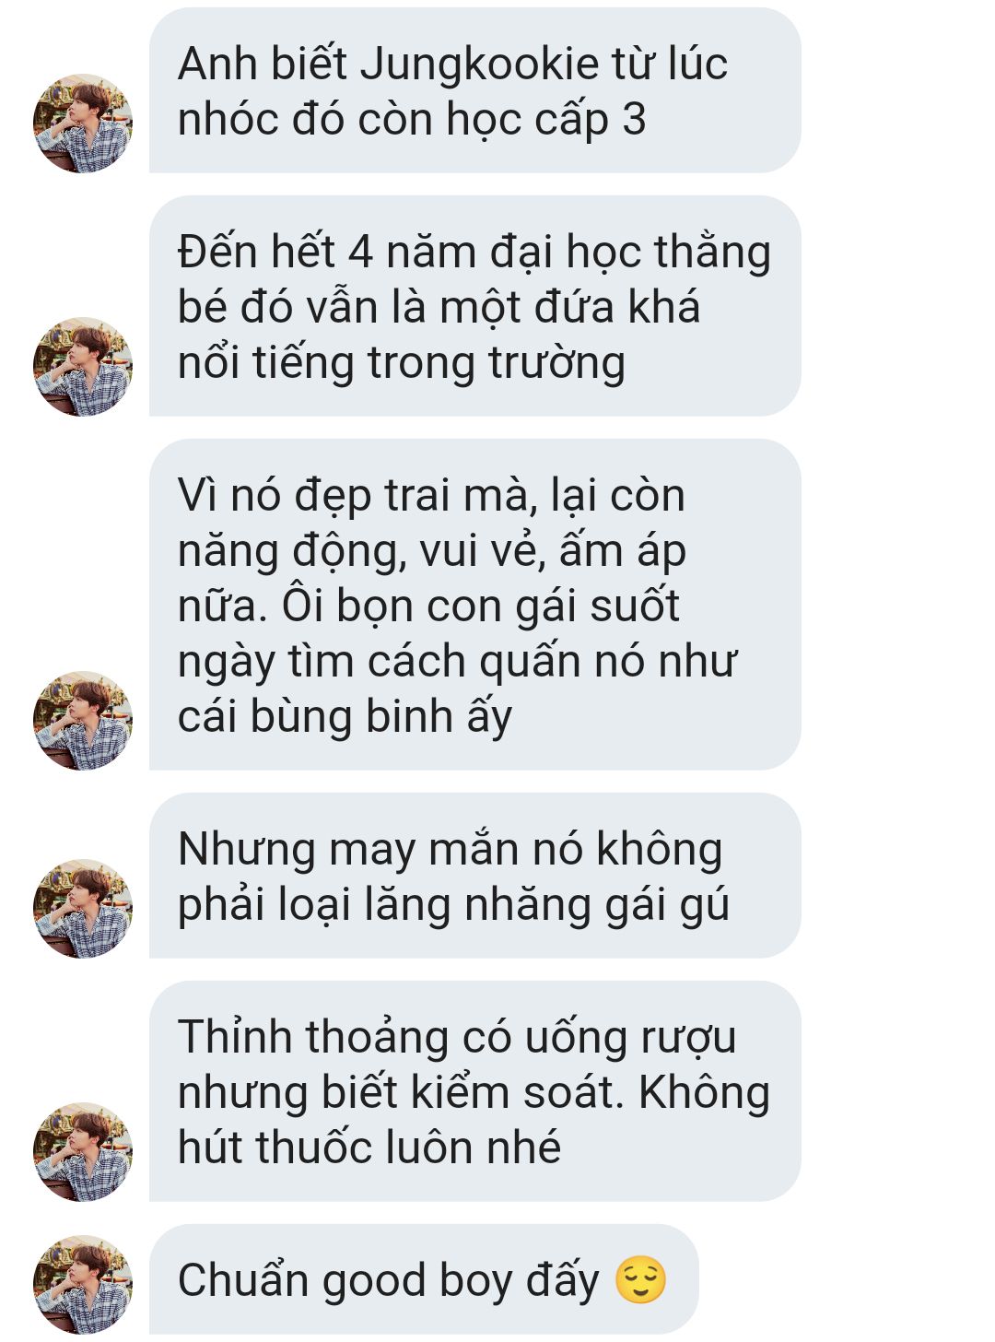Tap the 'Đến hết 4 năm đại học' message bubble

click(x=475, y=306)
